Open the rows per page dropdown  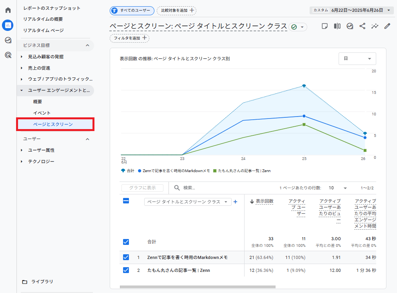coord(337,188)
